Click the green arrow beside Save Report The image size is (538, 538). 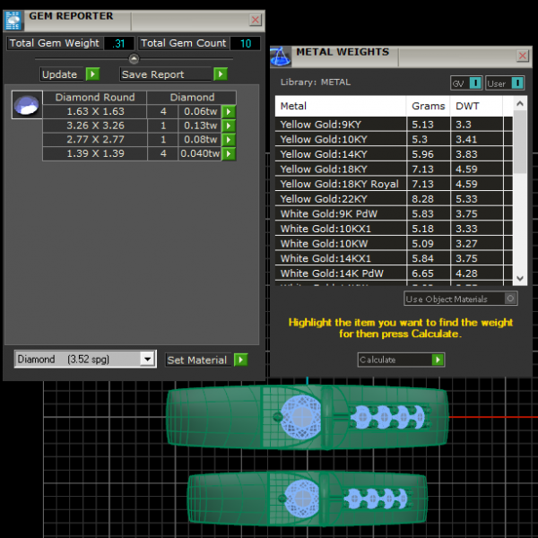click(221, 74)
